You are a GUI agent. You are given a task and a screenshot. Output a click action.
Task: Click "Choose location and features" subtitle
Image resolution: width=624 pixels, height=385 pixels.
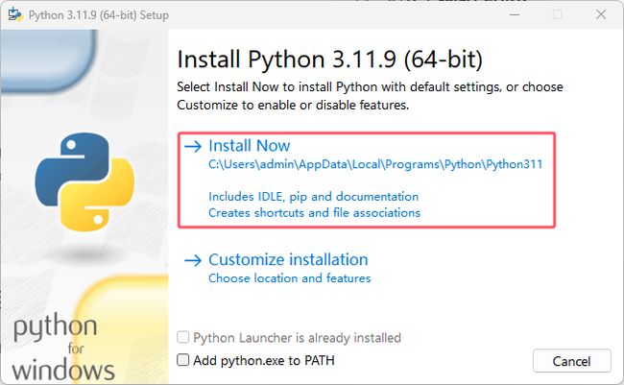[x=290, y=277]
